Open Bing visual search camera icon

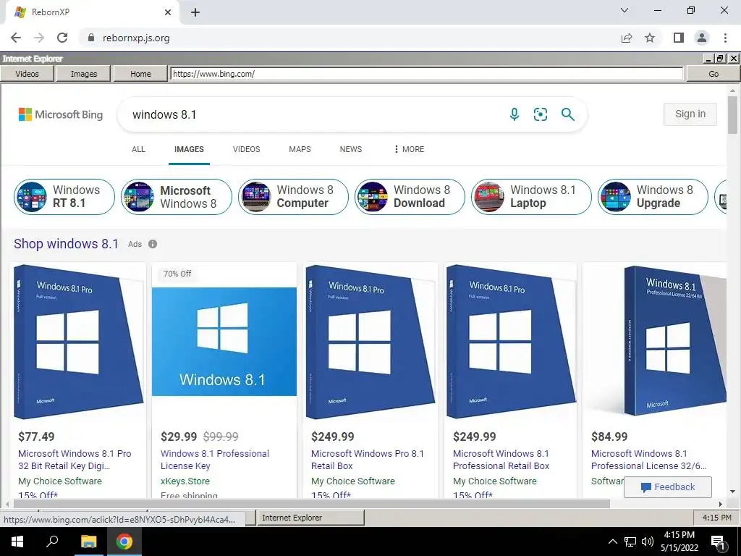click(540, 114)
